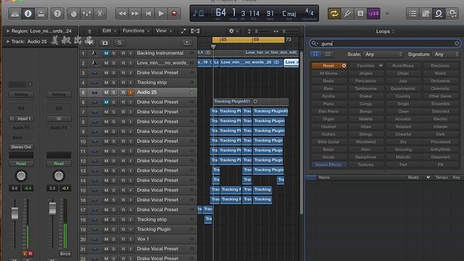The image size is (464, 261).
Task: Expand the Region inspector disclosure triangle
Action: 8,30
